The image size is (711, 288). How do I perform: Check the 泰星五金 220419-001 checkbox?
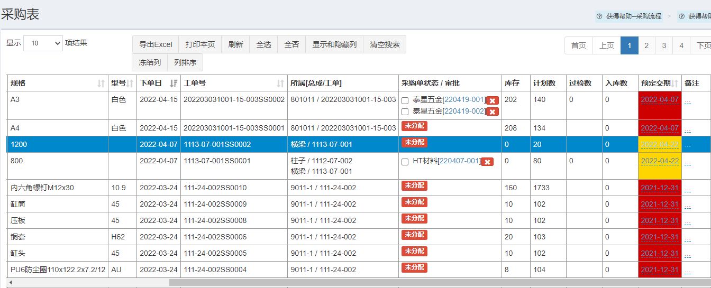405,100
